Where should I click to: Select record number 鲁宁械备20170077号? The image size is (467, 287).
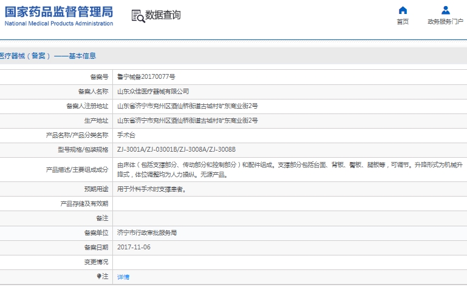(x=146, y=77)
